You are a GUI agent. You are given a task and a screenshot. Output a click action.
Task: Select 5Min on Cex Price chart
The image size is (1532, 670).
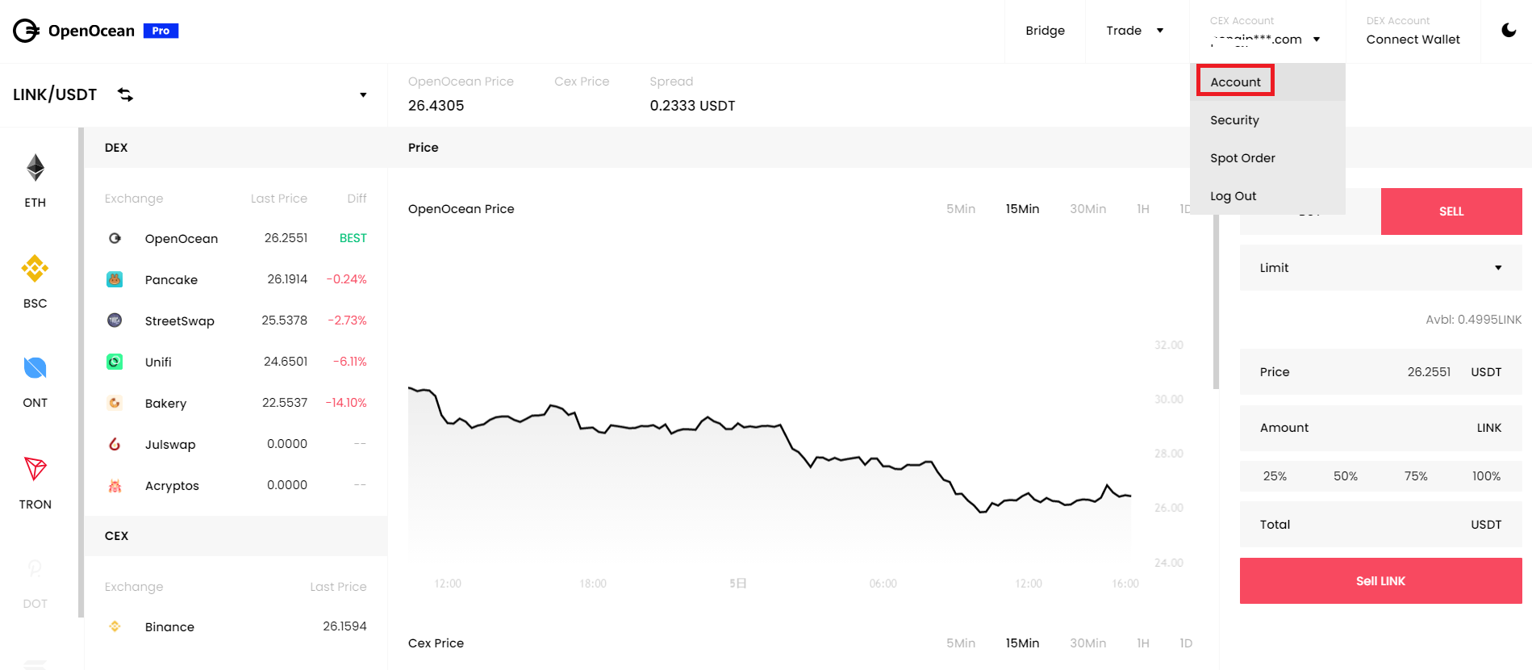tap(961, 643)
